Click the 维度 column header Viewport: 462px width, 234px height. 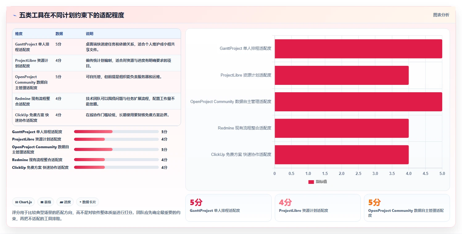coord(19,34)
